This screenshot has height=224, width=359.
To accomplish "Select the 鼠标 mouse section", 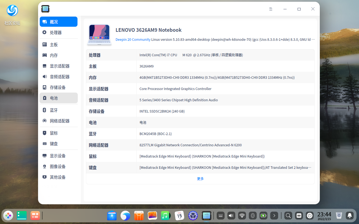I will click(54, 133).
